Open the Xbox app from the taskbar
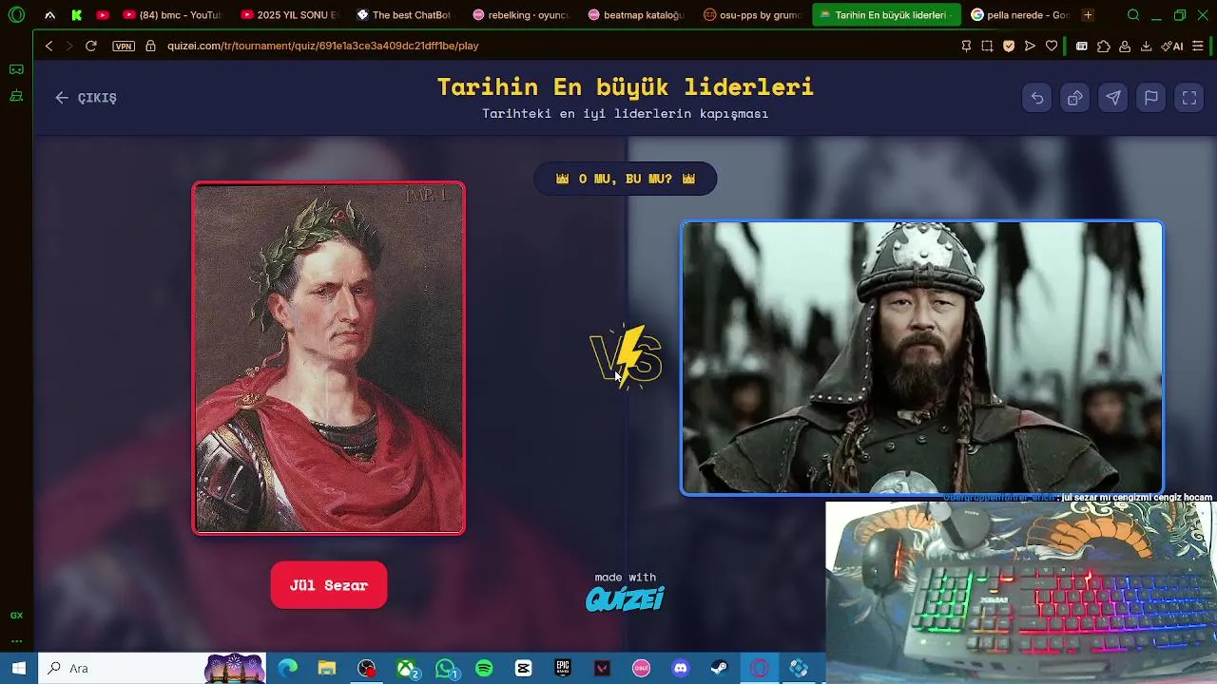 pos(406,668)
